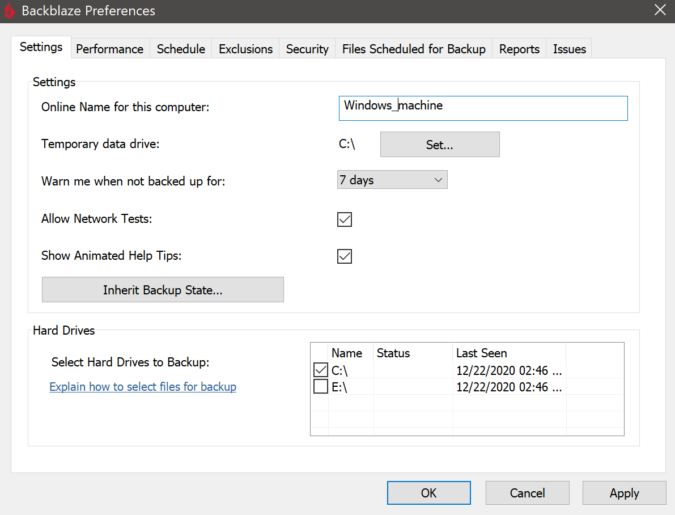The height and width of the screenshot is (515, 675).
Task: Uncheck the C:\ drive checkbox
Action: pyautogui.click(x=321, y=370)
